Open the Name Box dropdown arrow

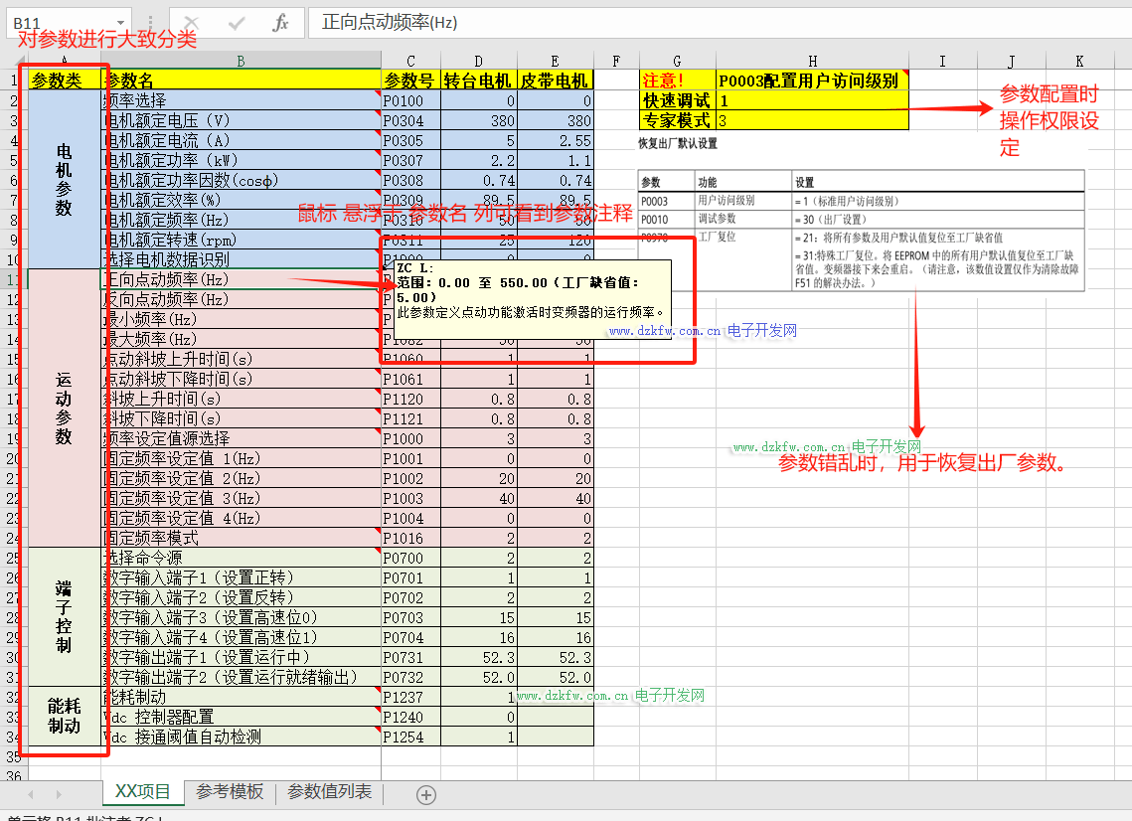pyautogui.click(x=120, y=23)
